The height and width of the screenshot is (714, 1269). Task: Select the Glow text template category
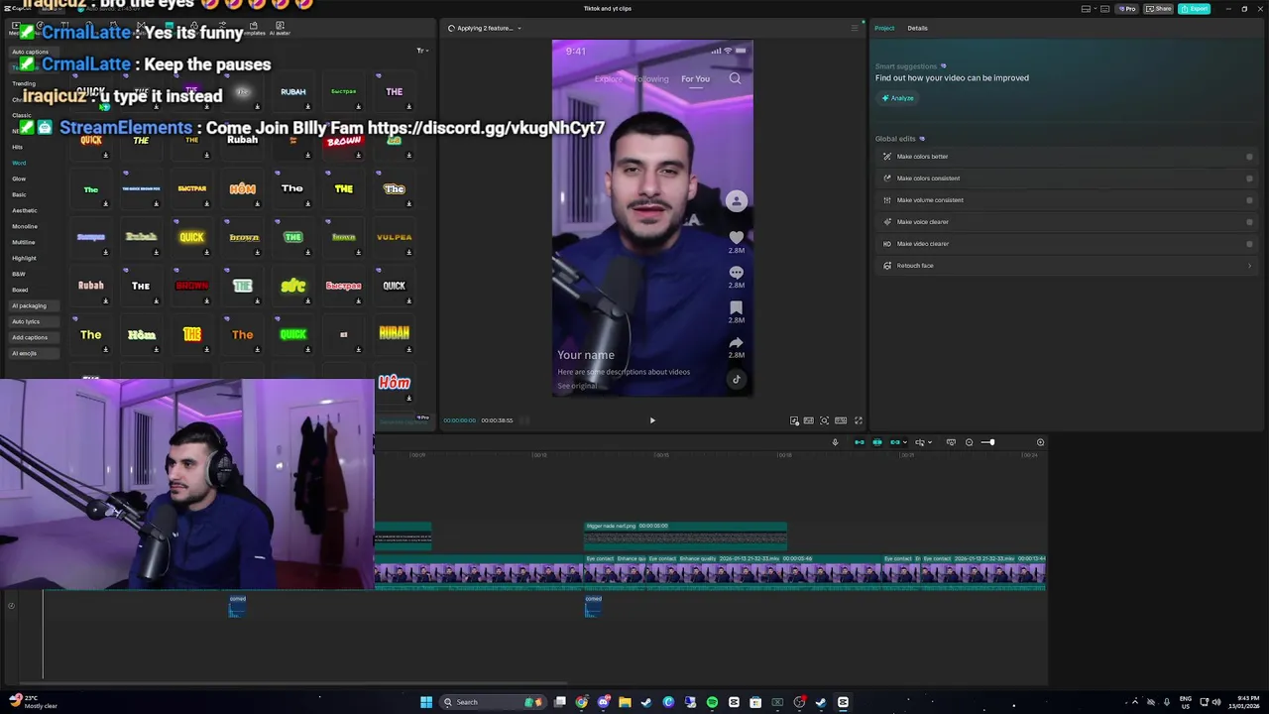coord(19,178)
